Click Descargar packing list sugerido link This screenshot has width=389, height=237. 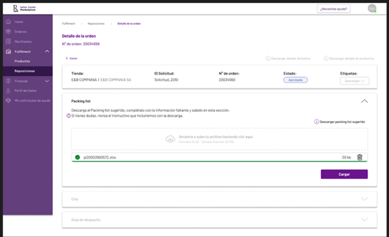pyautogui.click(x=342, y=122)
